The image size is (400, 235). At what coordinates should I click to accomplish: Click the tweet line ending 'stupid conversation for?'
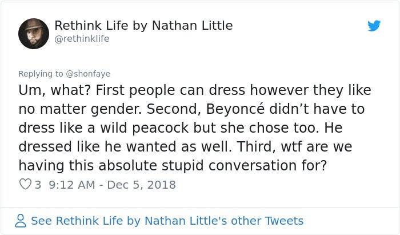click(173, 166)
